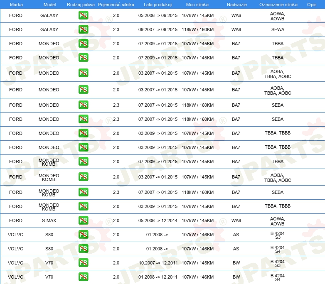Click 107kW / 145KM power in V70 row

tap(197, 263)
